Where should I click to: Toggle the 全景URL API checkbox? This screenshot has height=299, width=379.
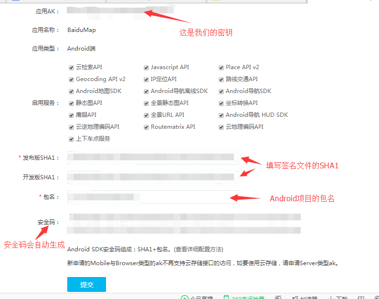pos(146,115)
